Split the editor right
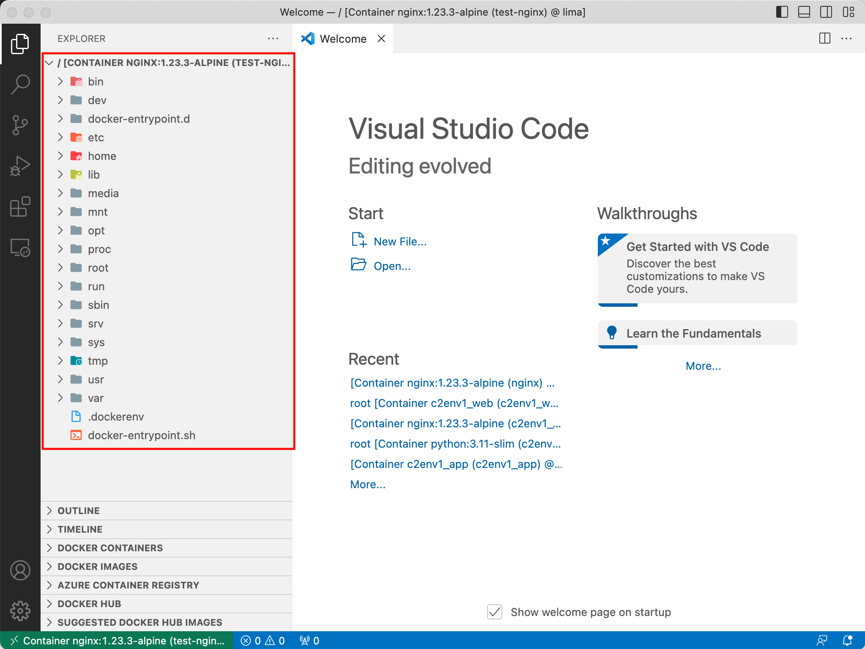The image size is (865, 649). coord(824,38)
